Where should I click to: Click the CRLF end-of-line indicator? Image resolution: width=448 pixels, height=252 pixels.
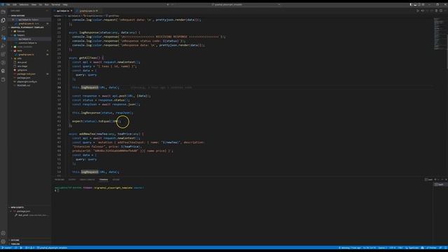(400, 248)
